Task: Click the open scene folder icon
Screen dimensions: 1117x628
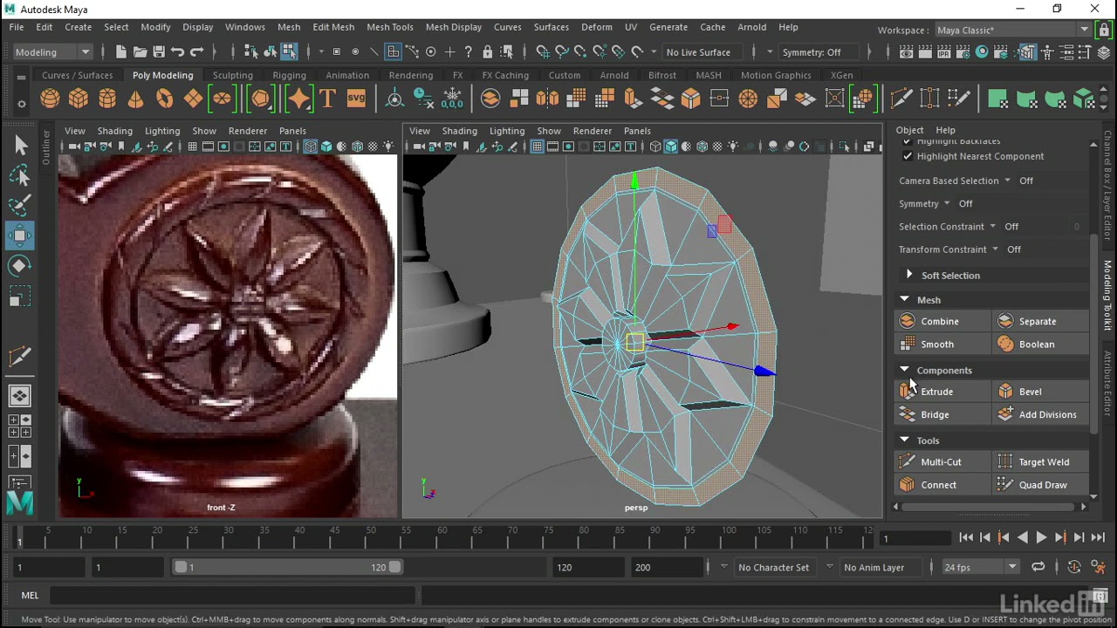Action: point(140,52)
